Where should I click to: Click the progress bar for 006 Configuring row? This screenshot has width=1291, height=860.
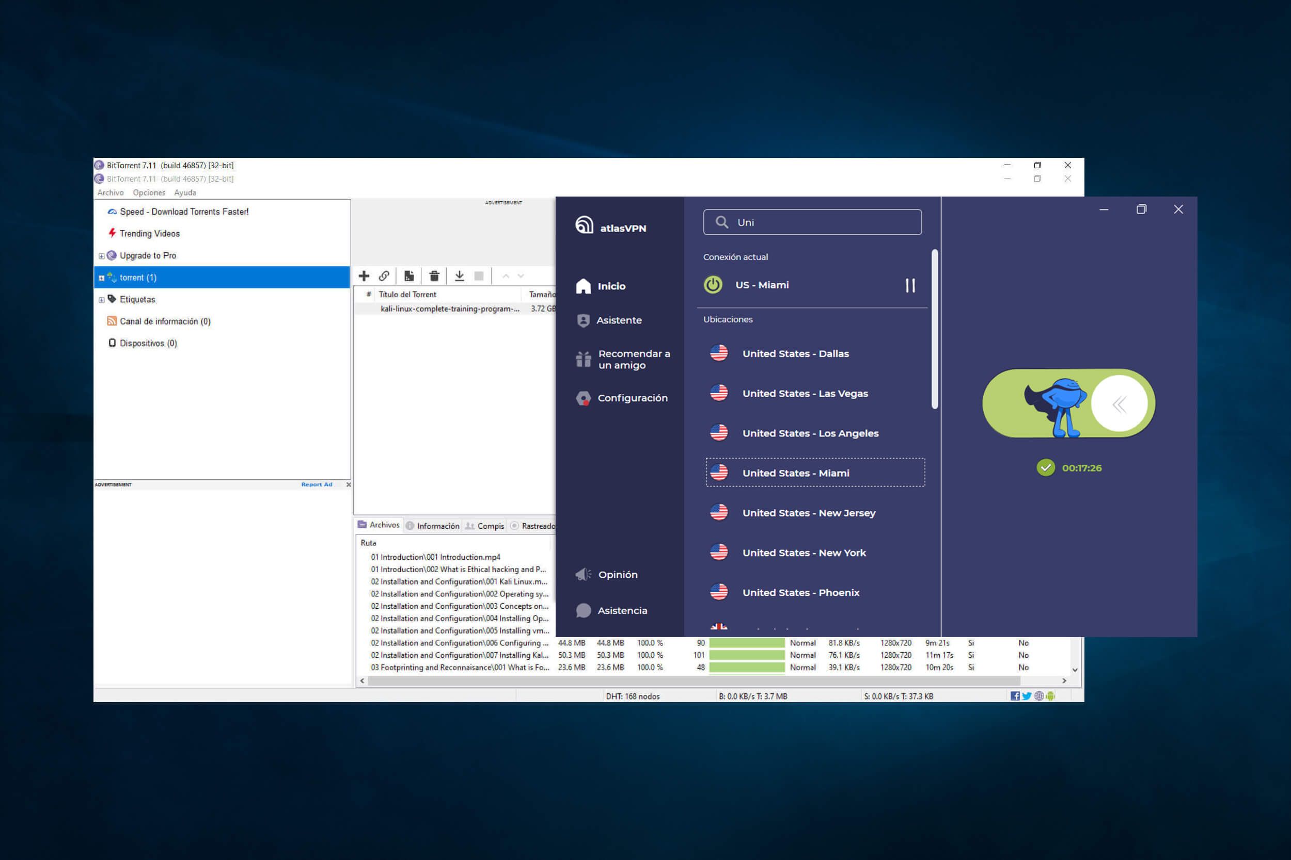[747, 643]
